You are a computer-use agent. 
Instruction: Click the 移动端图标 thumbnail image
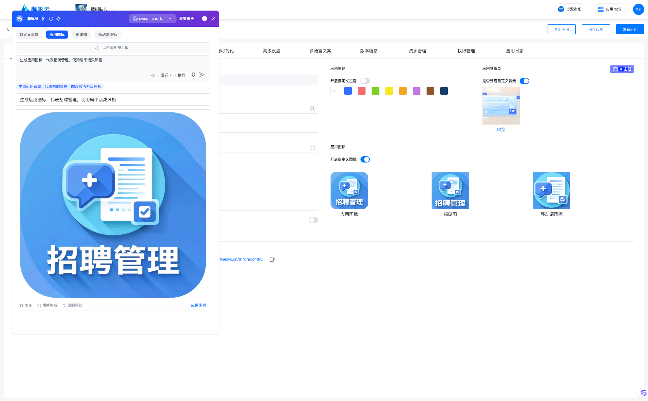(551, 191)
